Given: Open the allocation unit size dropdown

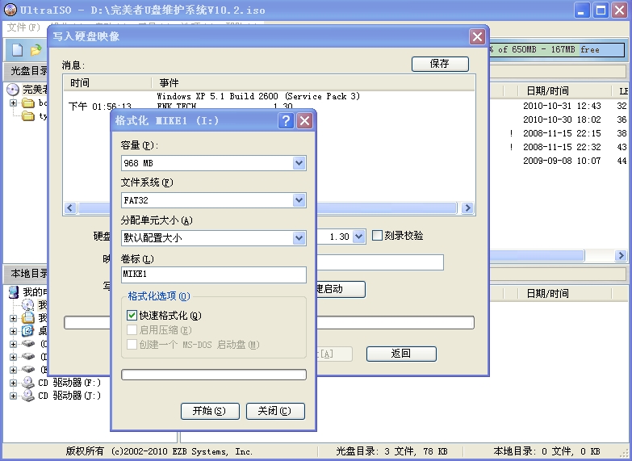Looking at the screenshot, I should [x=299, y=237].
